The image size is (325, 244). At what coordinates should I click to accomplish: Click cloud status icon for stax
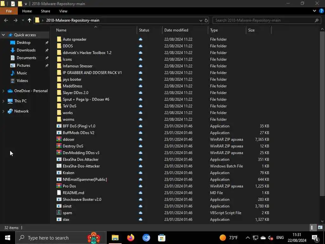(141, 219)
